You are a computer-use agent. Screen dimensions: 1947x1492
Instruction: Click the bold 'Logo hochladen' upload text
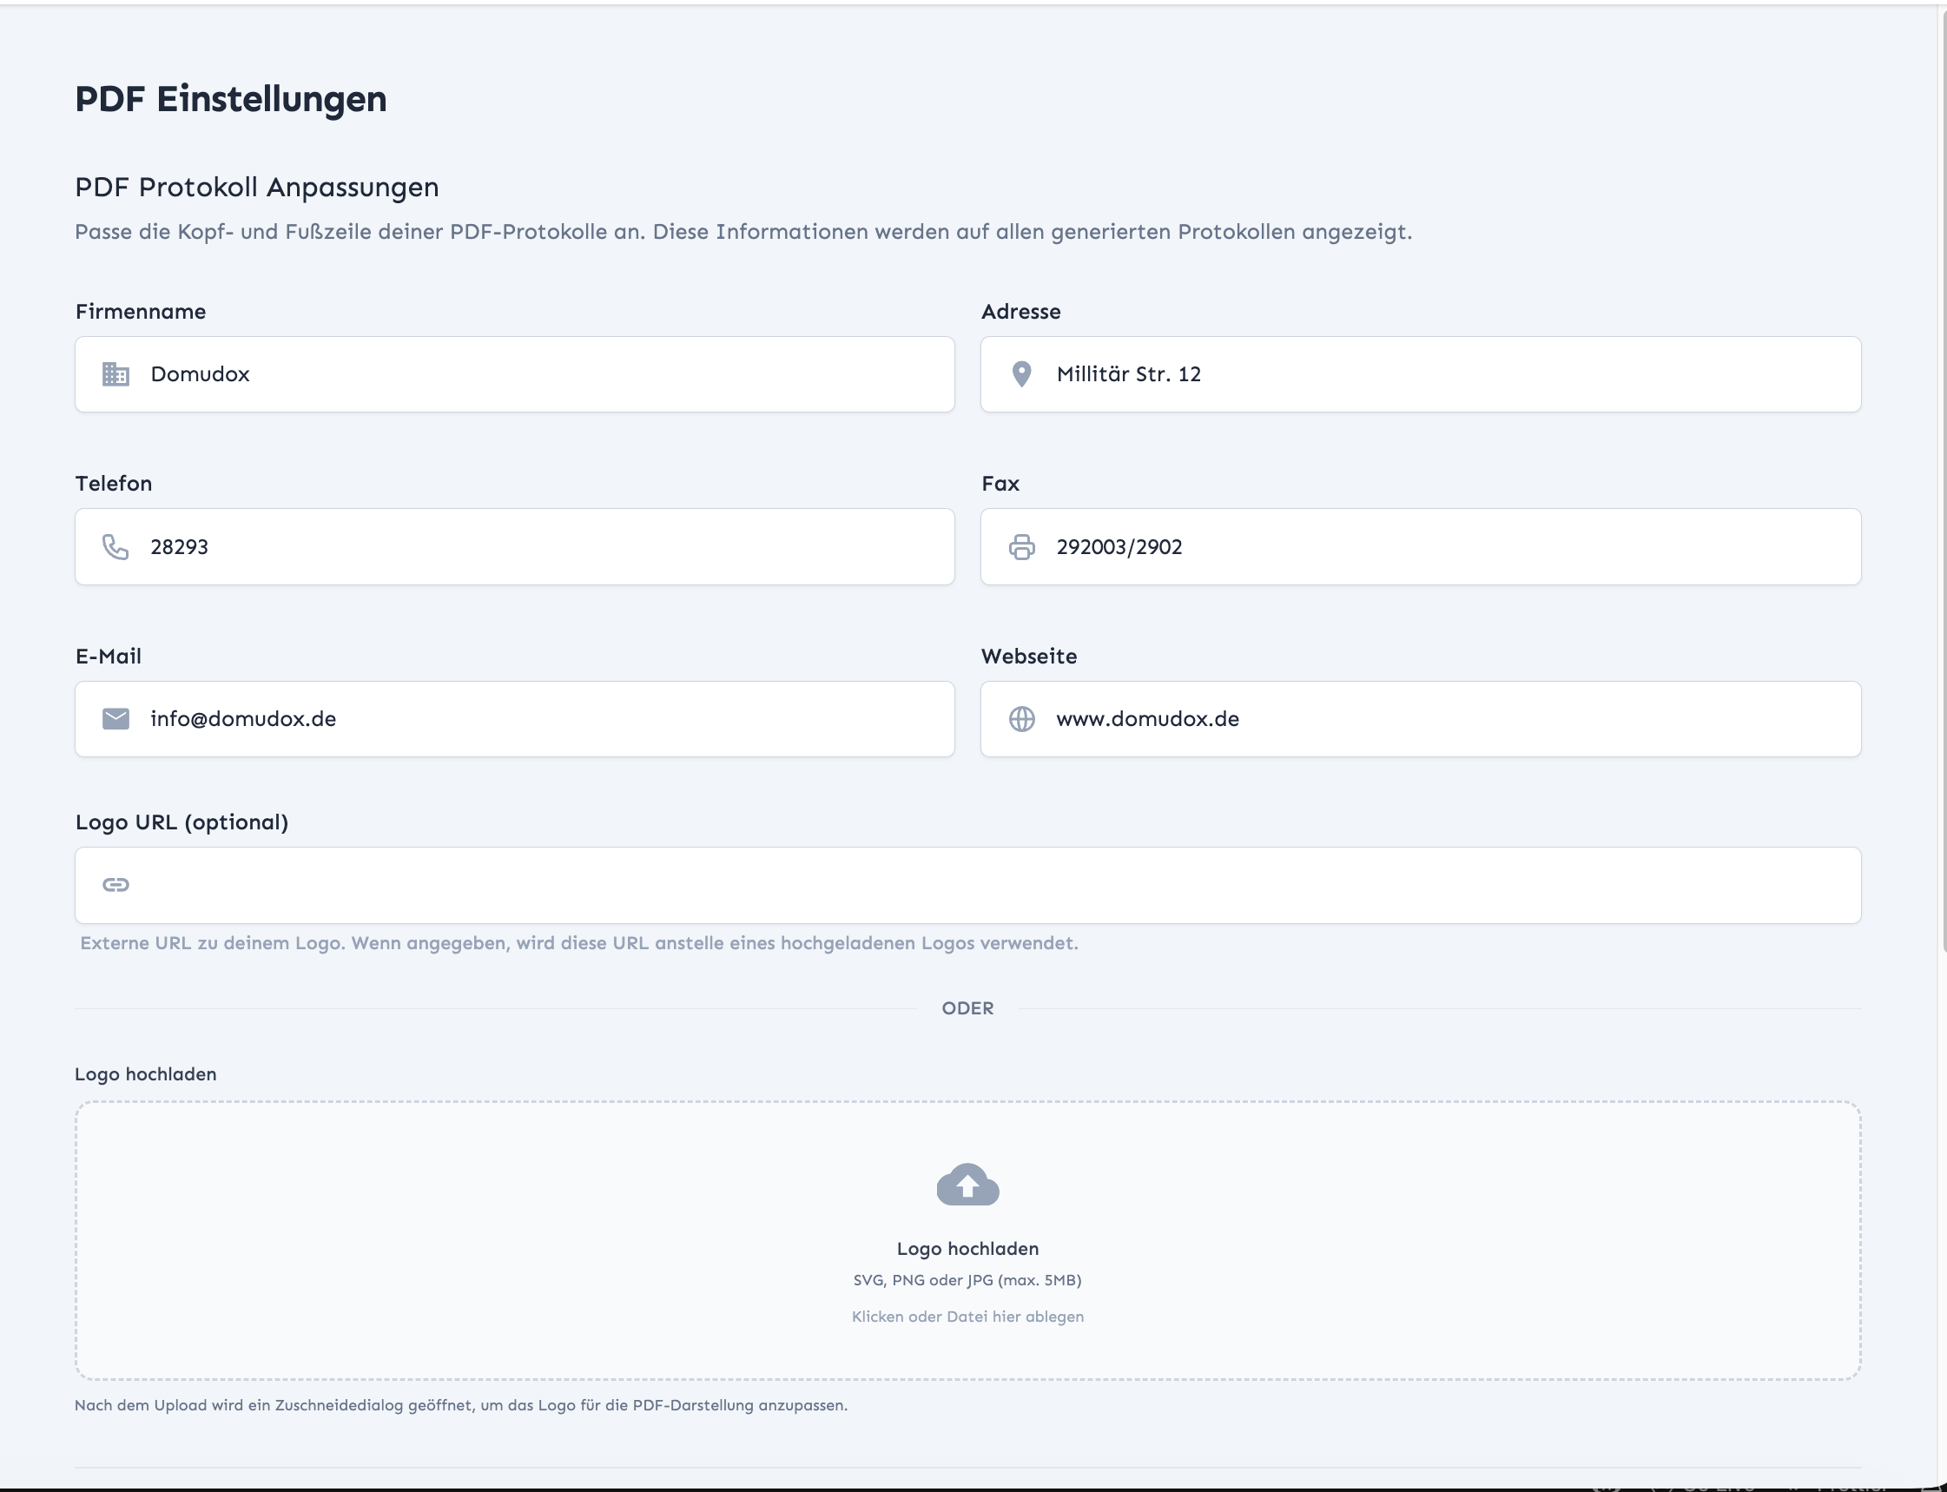[x=967, y=1248]
